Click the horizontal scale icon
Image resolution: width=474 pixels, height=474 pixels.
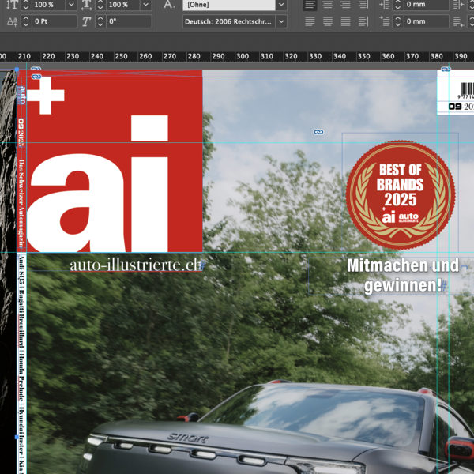point(86,5)
